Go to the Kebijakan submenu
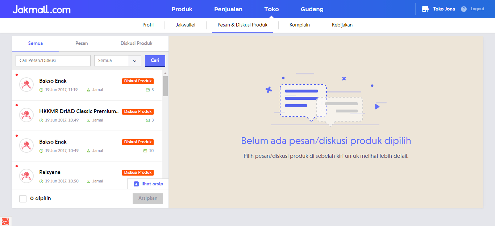This screenshot has height=226, width=495. [x=342, y=25]
